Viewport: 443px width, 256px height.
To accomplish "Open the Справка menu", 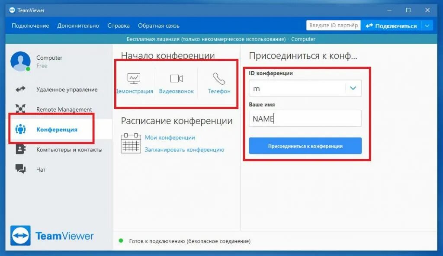I will (x=119, y=26).
